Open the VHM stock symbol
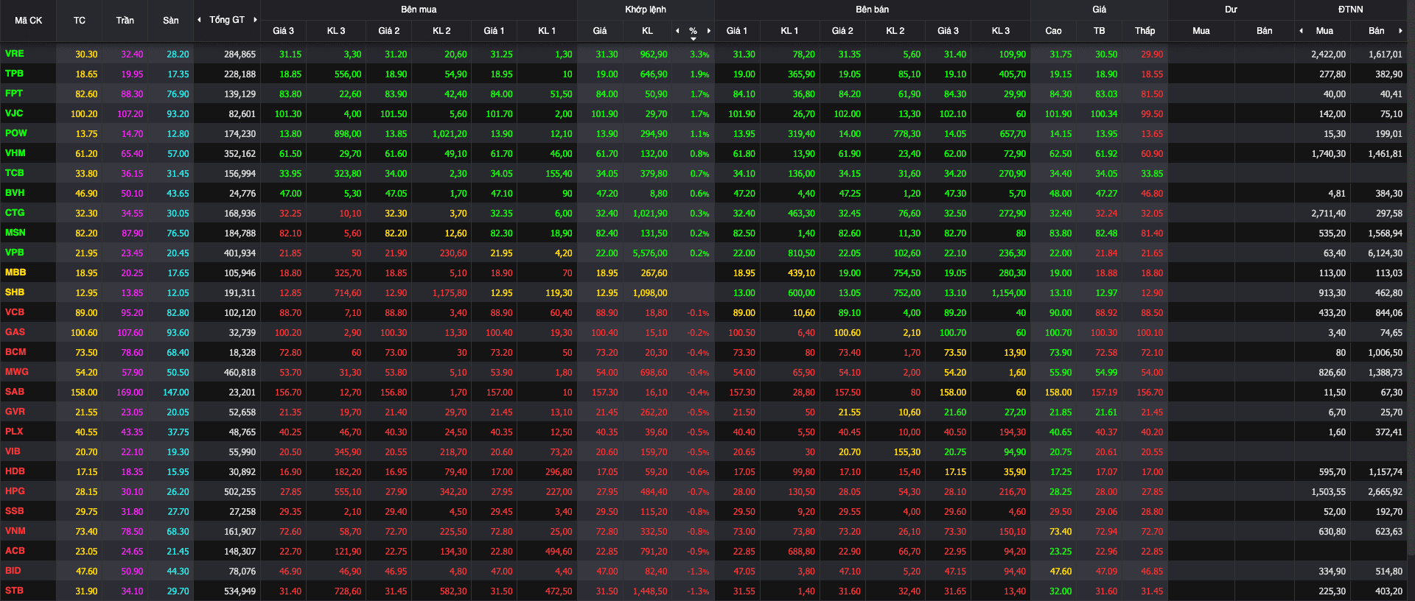 pos(15,153)
